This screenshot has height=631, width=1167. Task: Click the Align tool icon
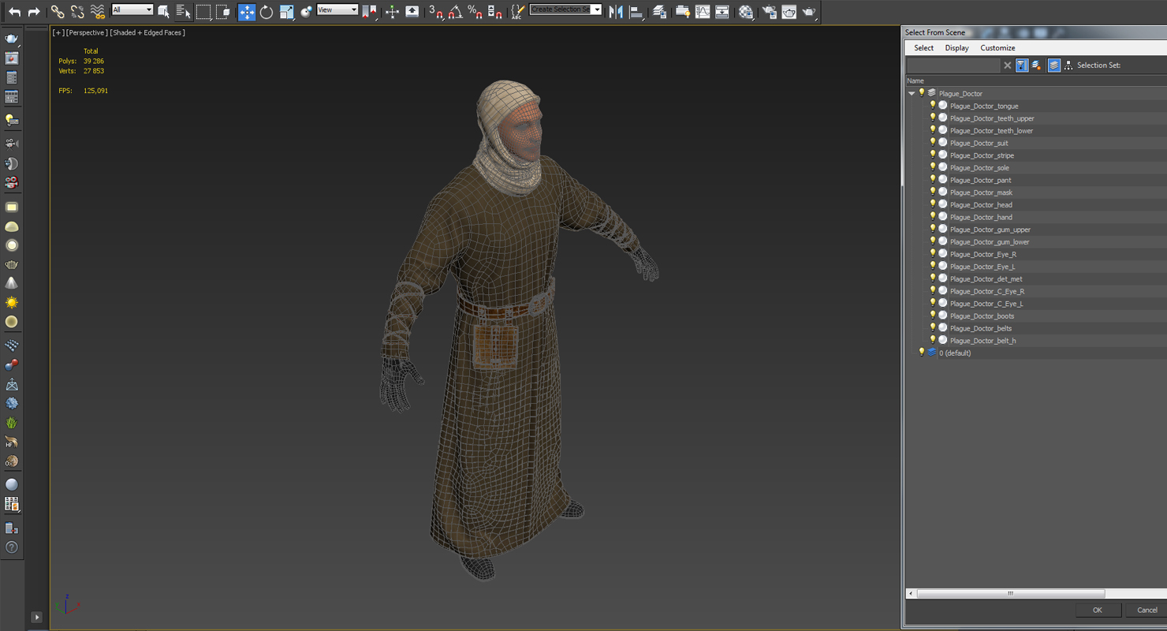(x=636, y=11)
